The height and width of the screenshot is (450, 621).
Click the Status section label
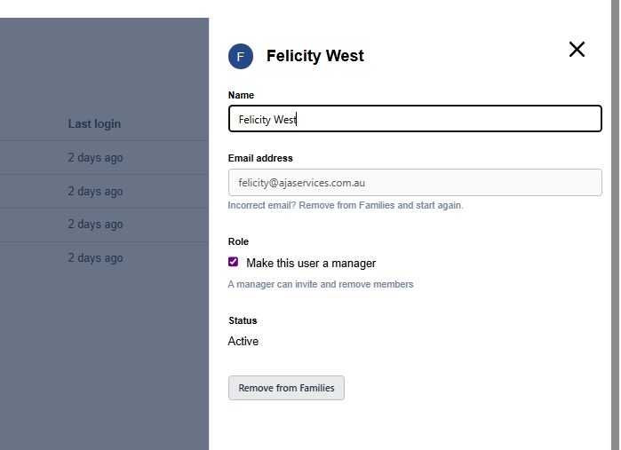(243, 320)
